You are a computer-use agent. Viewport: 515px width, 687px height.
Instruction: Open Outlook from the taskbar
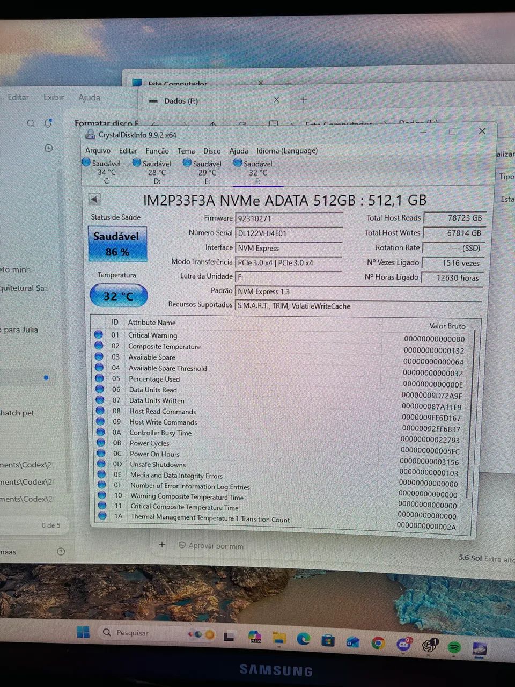352,642
